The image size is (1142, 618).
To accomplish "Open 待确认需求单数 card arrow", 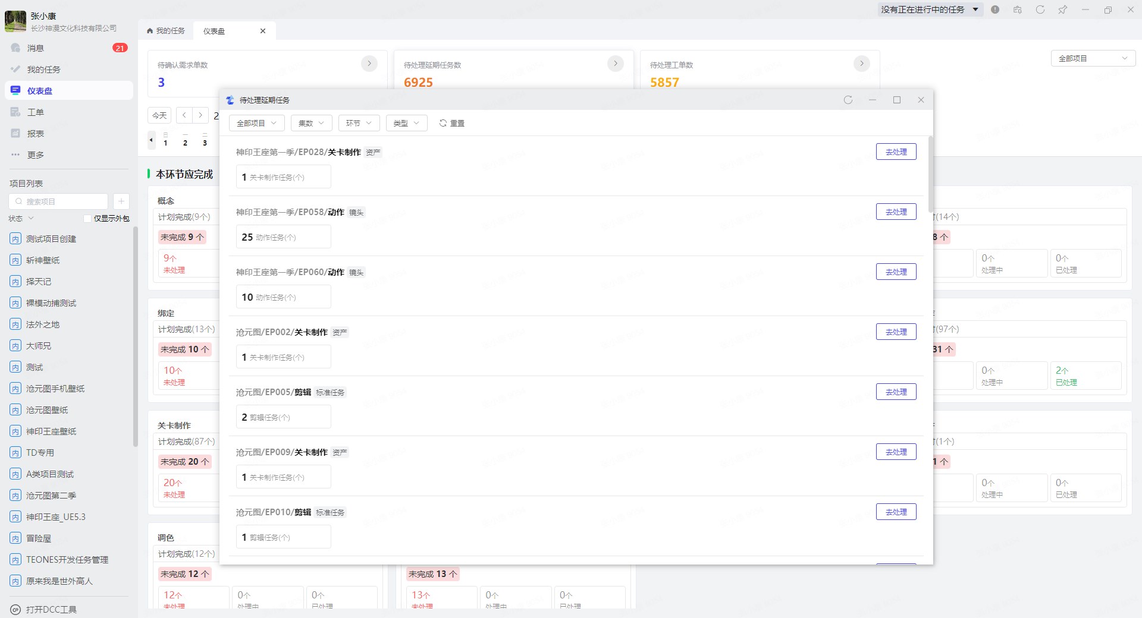I will click(369, 64).
